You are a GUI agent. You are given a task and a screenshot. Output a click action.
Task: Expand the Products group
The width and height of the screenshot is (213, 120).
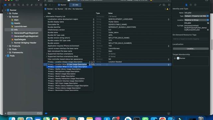click(8, 46)
